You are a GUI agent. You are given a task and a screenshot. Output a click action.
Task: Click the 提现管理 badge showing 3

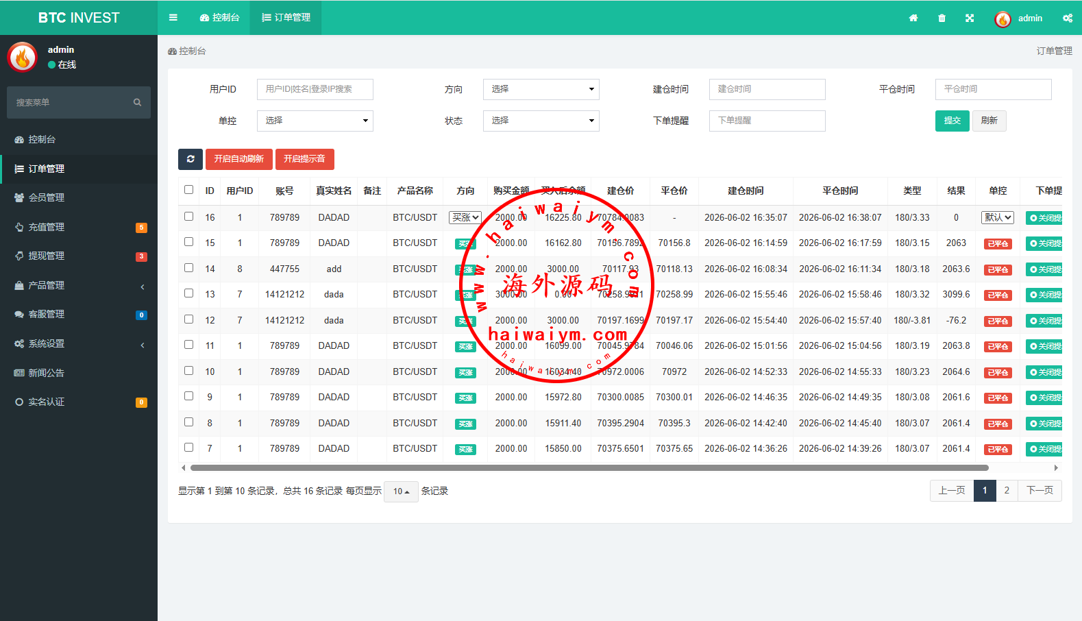click(141, 257)
